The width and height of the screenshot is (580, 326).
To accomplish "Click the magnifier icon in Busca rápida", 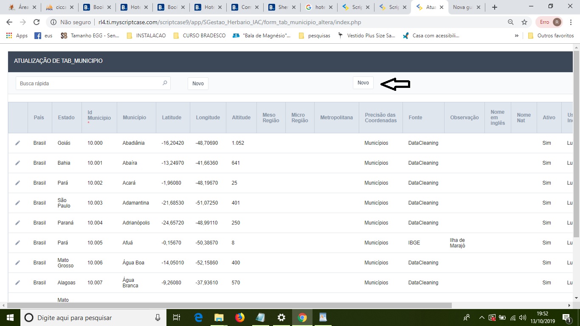I will coord(165,83).
